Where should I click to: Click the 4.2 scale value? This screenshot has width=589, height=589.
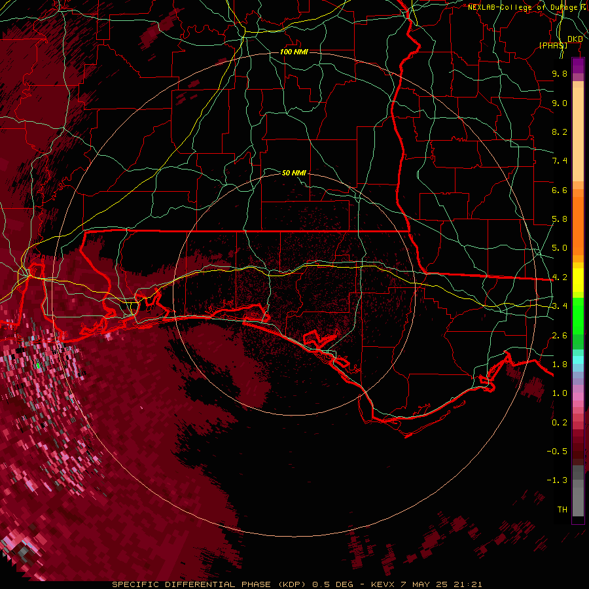pos(560,277)
